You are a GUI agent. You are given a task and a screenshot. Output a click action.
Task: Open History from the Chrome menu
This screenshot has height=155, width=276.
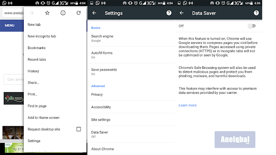[55, 71]
